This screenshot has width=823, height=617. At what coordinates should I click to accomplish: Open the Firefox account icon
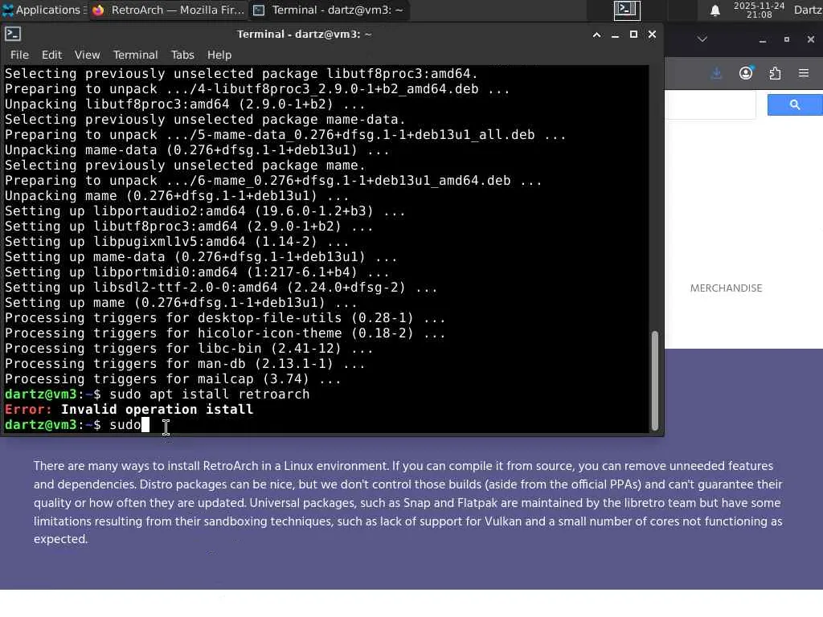746,73
